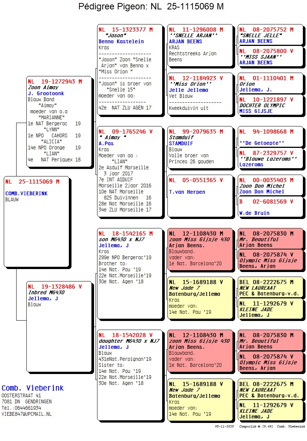Open the "Aimay" NL 09-1765246 entry
307x441 pixels.
tap(130, 171)
